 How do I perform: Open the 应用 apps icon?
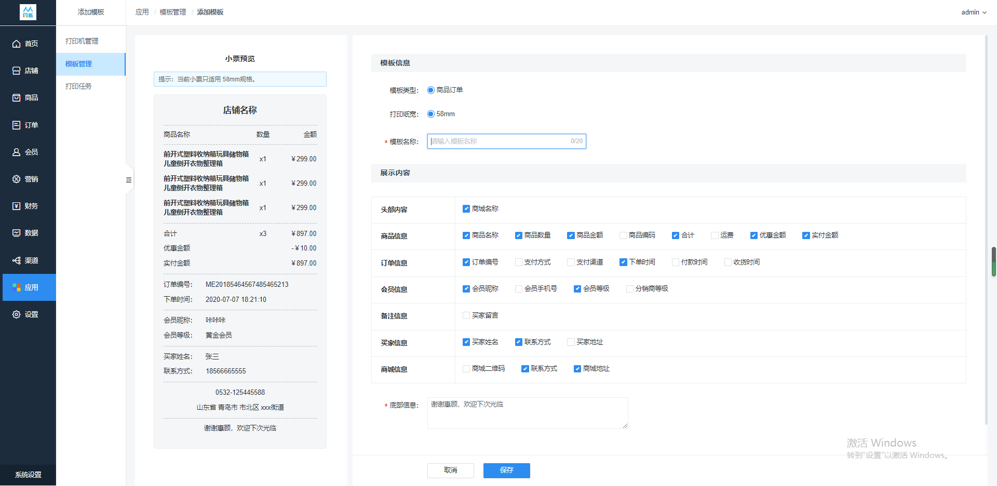pos(17,287)
